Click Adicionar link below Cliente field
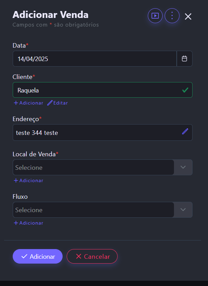208x286 pixels. click(x=29, y=103)
